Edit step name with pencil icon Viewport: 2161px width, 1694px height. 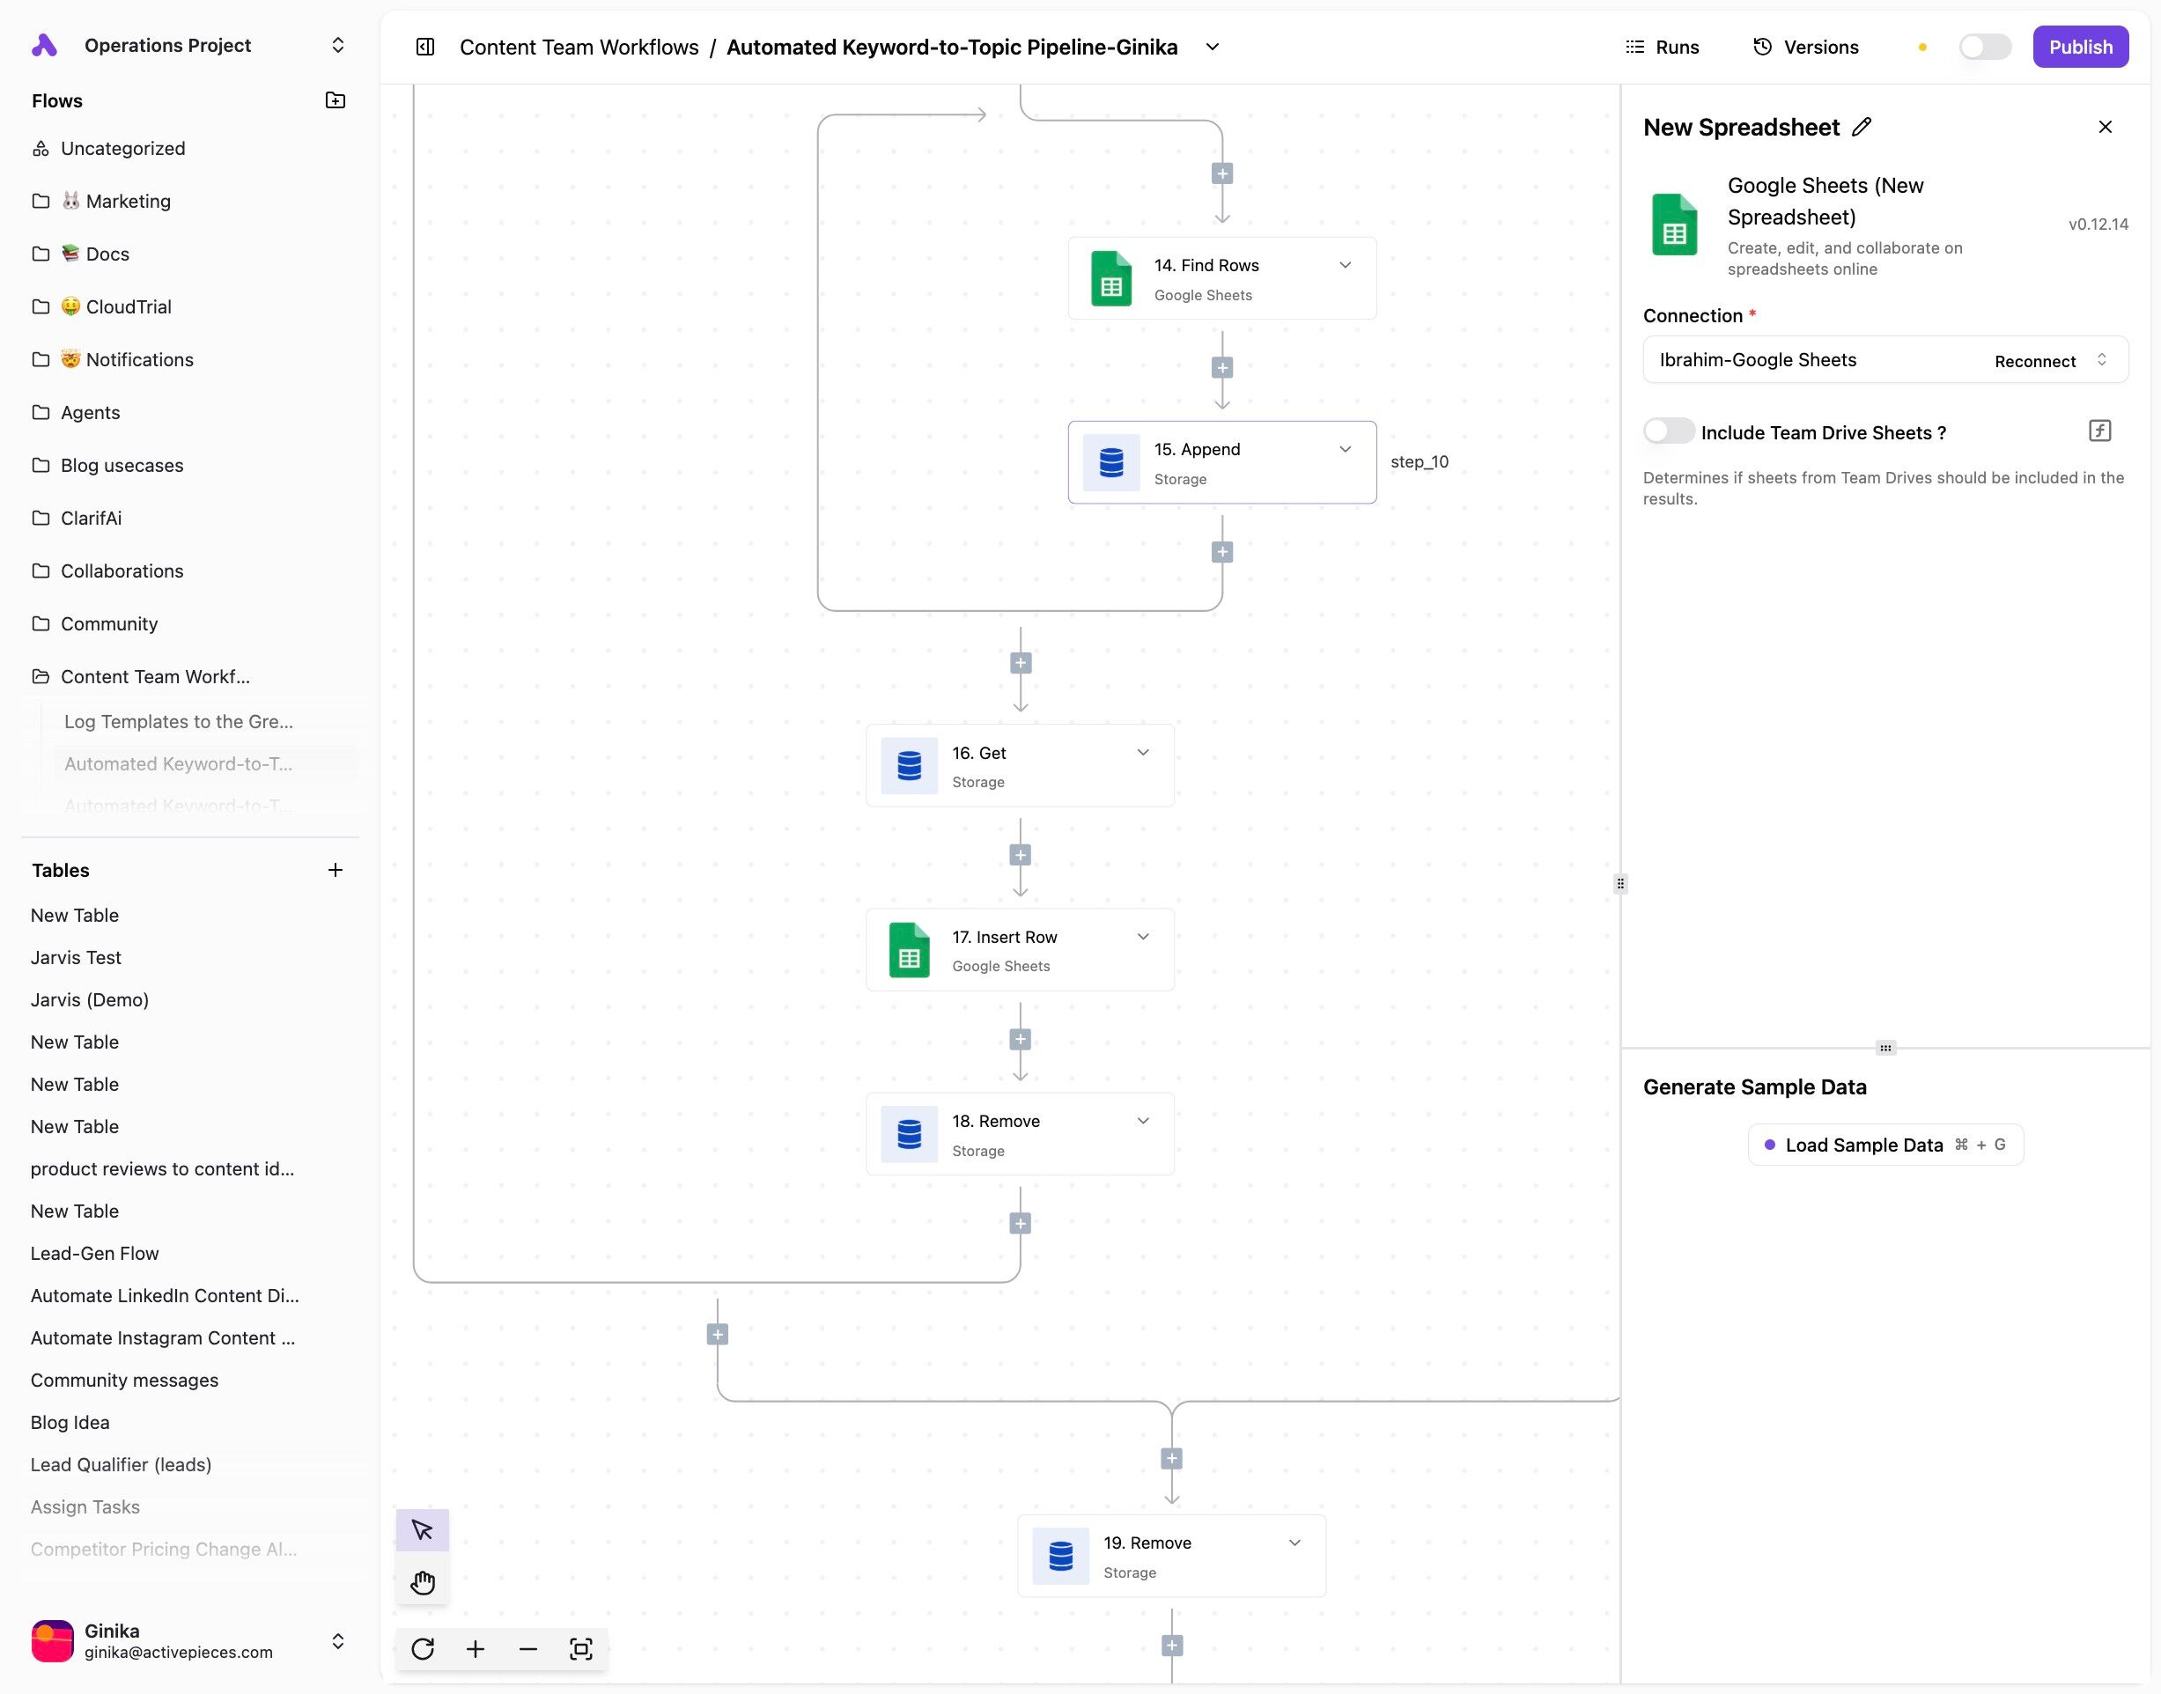[x=1862, y=127]
